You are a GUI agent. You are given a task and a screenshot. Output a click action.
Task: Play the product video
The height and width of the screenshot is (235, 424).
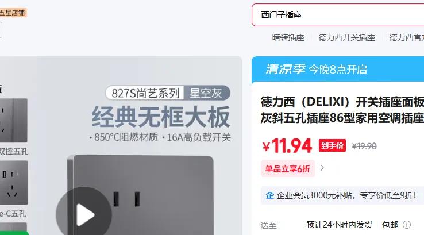[84, 214]
